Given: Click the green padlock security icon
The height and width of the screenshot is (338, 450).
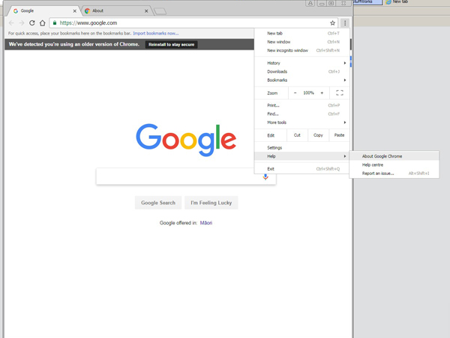Looking at the screenshot, I should point(55,23).
